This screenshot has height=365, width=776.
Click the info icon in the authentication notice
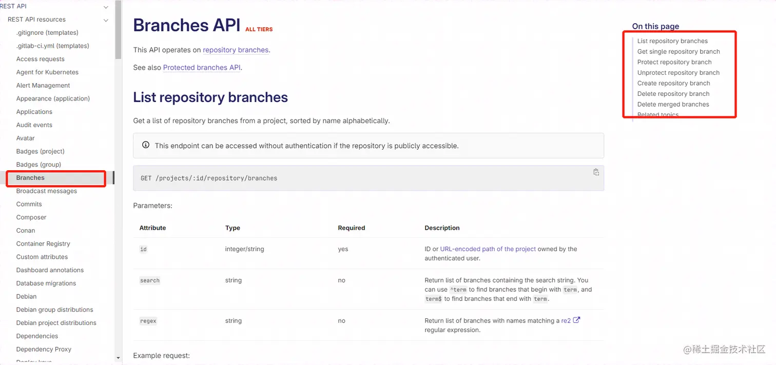coord(146,145)
